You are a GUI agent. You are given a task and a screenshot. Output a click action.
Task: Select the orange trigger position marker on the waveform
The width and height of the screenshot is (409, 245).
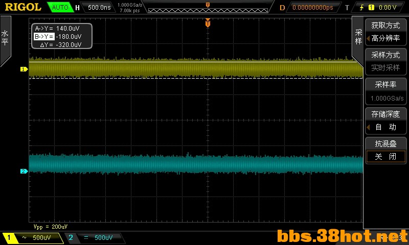208,23
